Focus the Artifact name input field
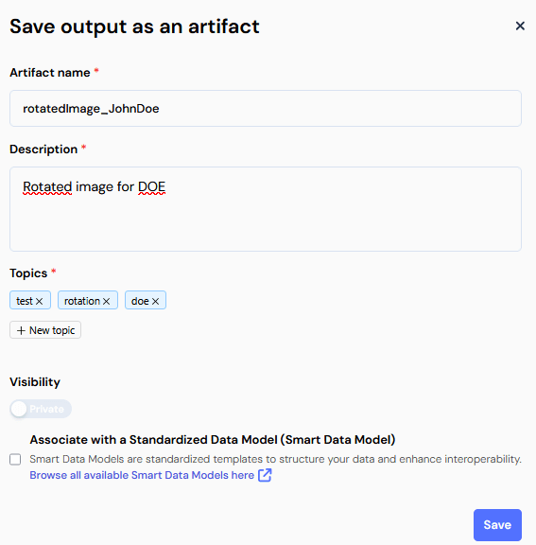The width and height of the screenshot is (536, 545). pyautogui.click(x=266, y=109)
